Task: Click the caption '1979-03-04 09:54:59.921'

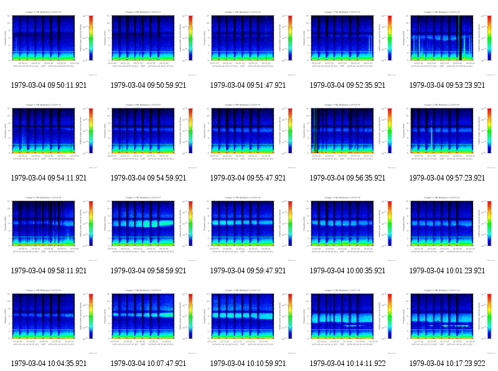Action: 148,178
